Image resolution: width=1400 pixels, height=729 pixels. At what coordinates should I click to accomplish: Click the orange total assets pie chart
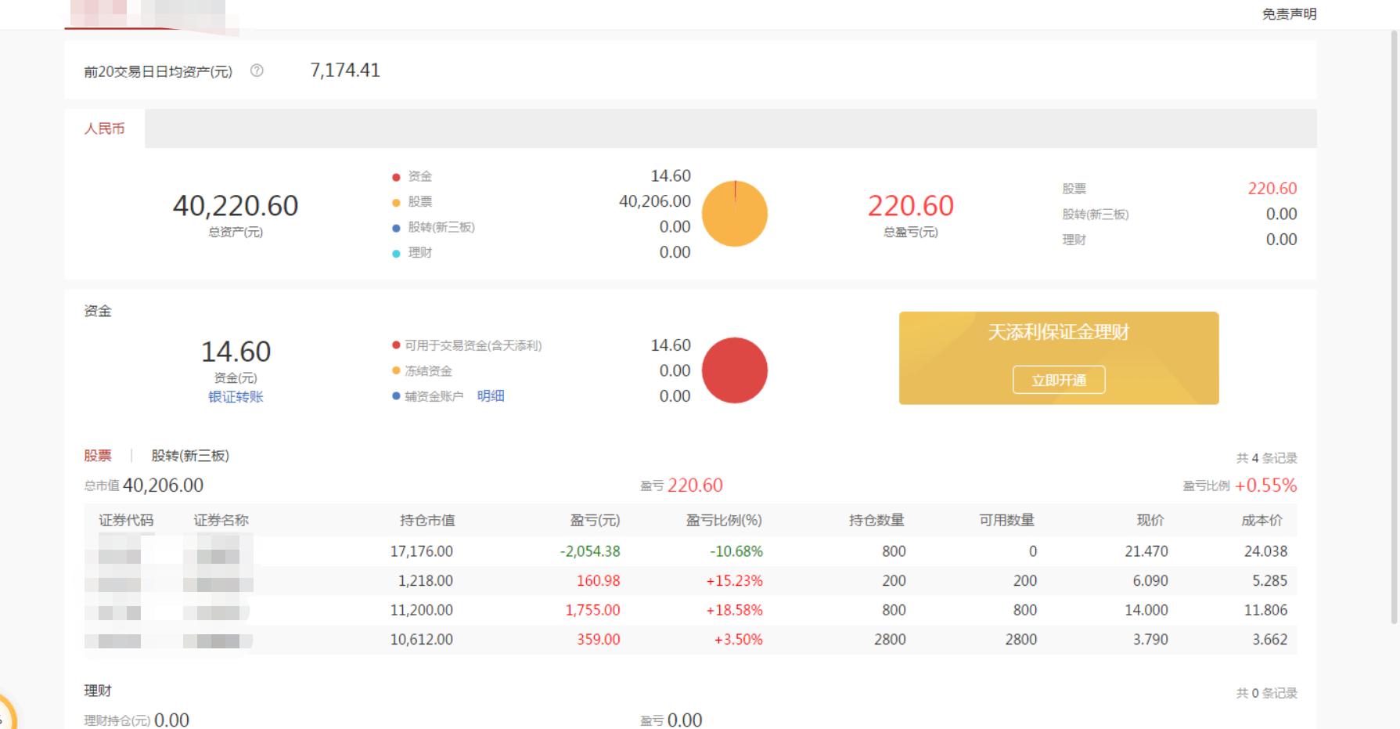point(734,214)
